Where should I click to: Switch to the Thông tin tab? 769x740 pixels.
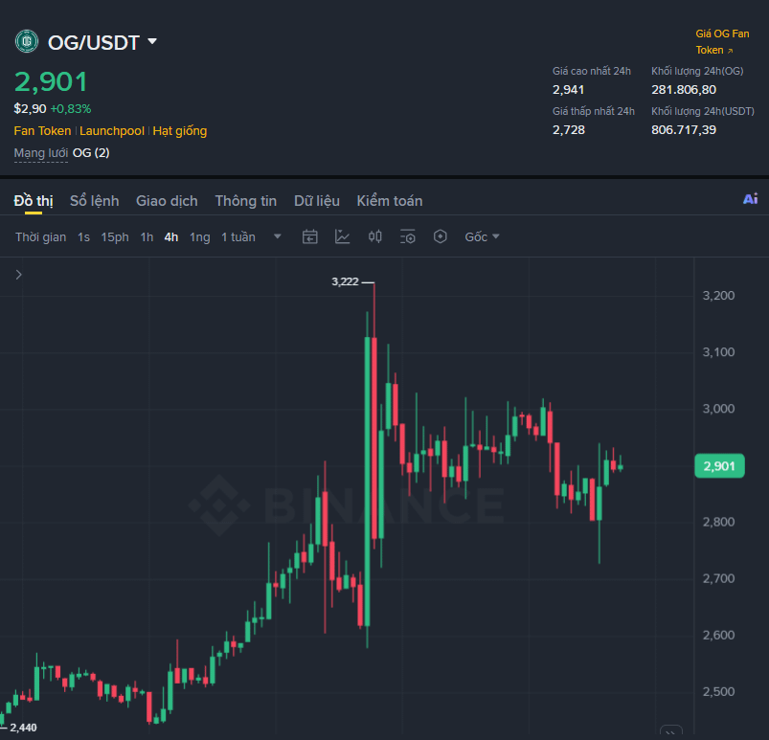click(x=246, y=201)
